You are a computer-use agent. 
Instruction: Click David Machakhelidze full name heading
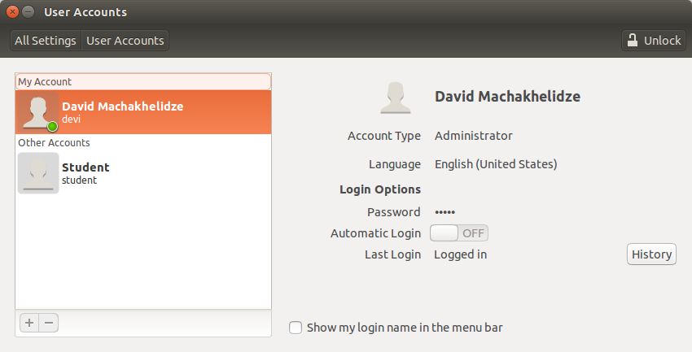(x=507, y=97)
